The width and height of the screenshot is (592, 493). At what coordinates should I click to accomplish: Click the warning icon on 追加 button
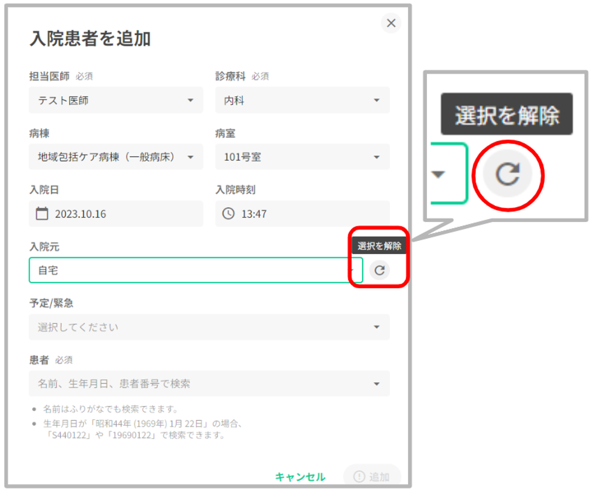(x=359, y=476)
